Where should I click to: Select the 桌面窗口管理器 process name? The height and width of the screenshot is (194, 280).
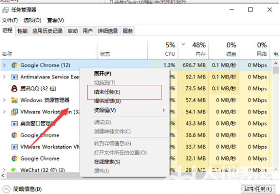38,123
